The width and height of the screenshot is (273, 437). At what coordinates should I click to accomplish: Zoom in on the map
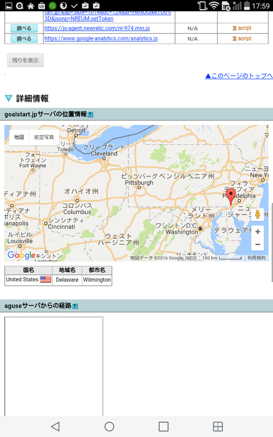258,232
